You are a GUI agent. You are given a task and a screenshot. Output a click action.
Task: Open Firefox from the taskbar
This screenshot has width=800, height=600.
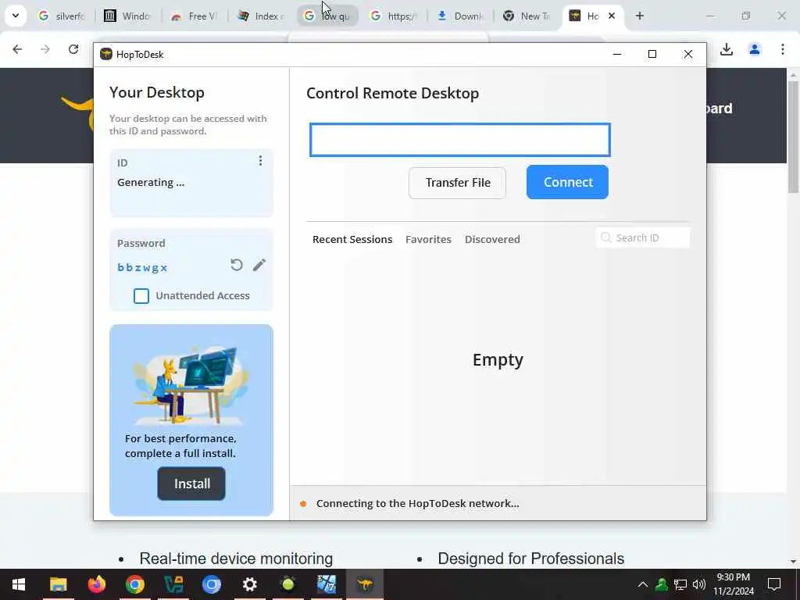coord(96,584)
